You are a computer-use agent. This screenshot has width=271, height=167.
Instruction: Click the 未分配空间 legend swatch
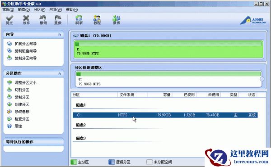150,162
